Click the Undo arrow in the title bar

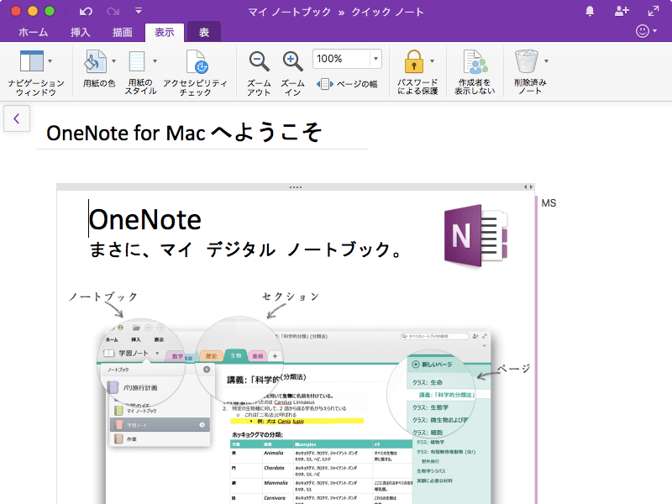86,12
